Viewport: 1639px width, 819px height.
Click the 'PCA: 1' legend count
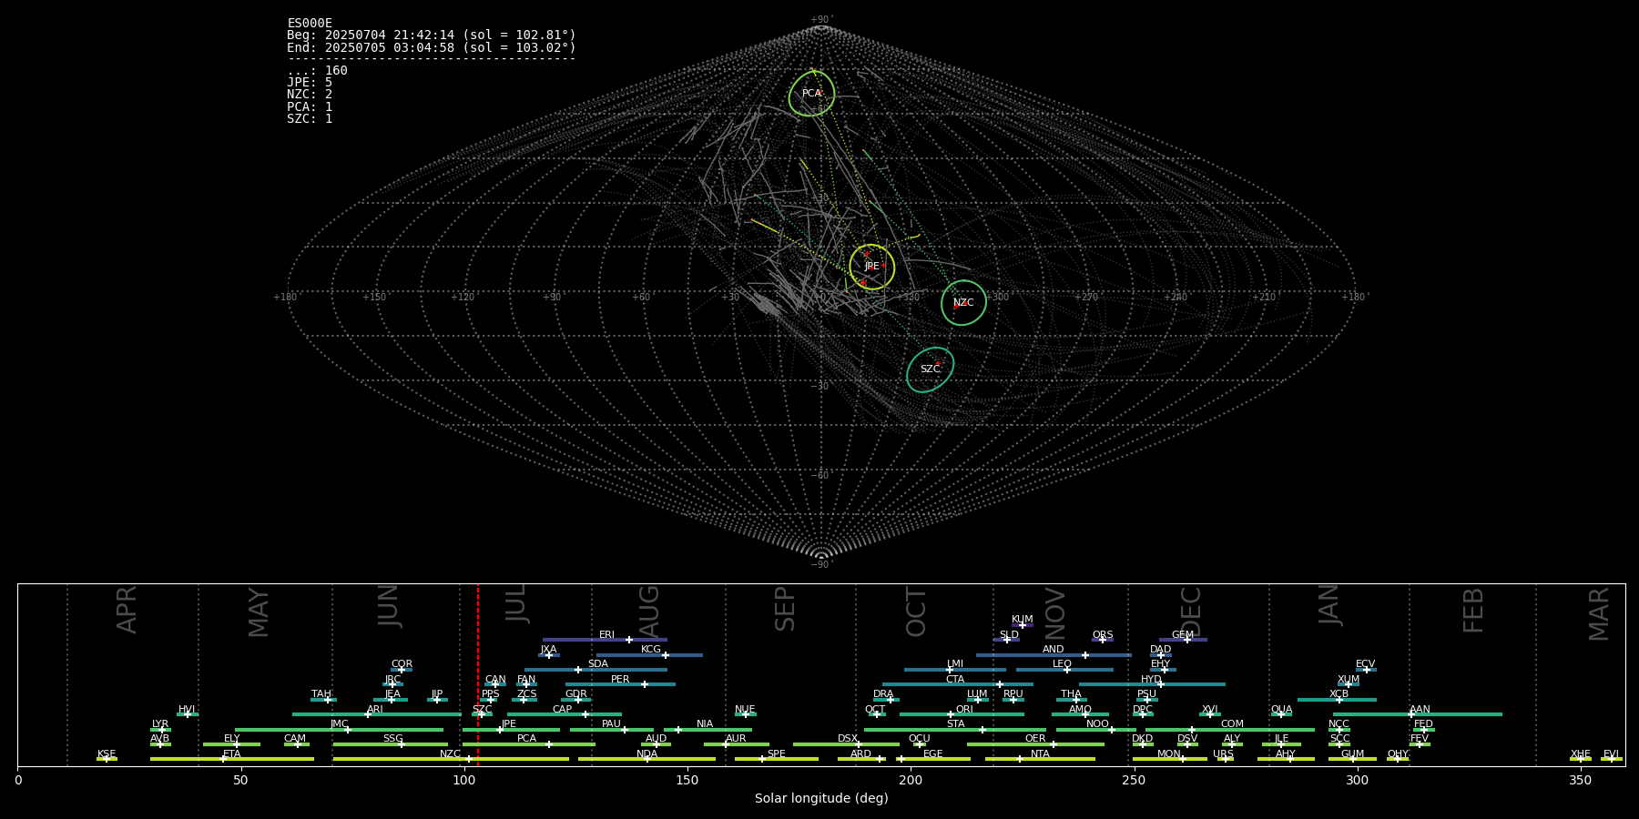point(310,107)
